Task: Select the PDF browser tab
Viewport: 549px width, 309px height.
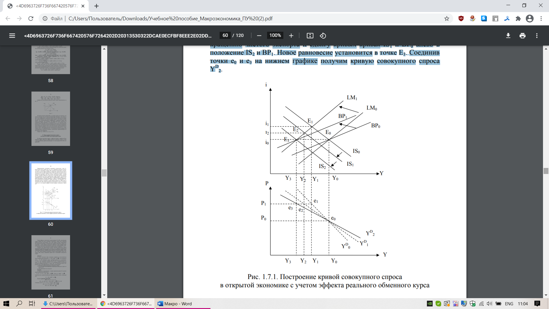Action: pyautogui.click(x=46, y=6)
